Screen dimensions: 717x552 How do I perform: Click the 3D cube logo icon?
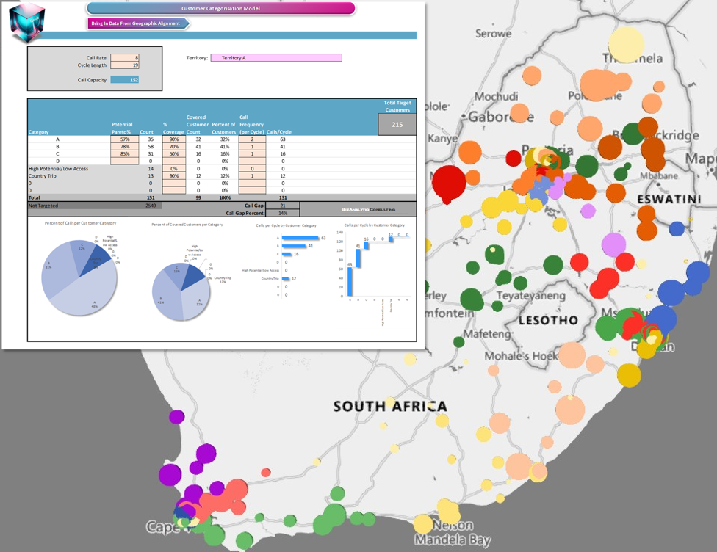point(28,23)
